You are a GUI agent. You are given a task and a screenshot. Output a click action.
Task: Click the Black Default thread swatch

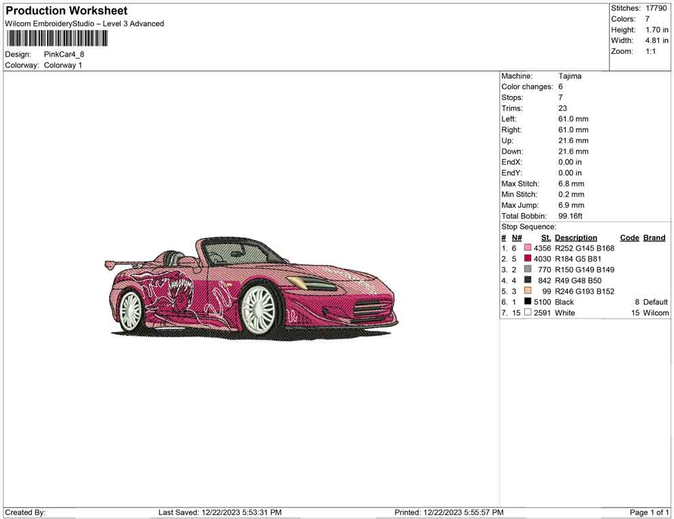pyautogui.click(x=528, y=302)
